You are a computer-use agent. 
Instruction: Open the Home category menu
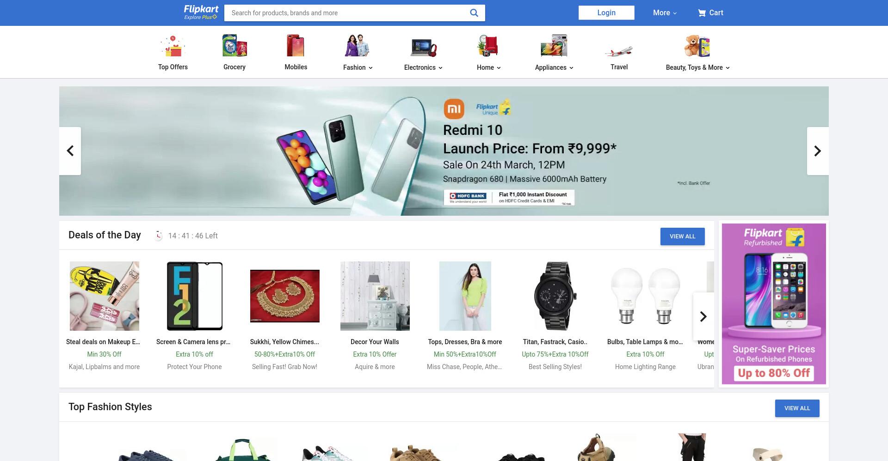489,67
